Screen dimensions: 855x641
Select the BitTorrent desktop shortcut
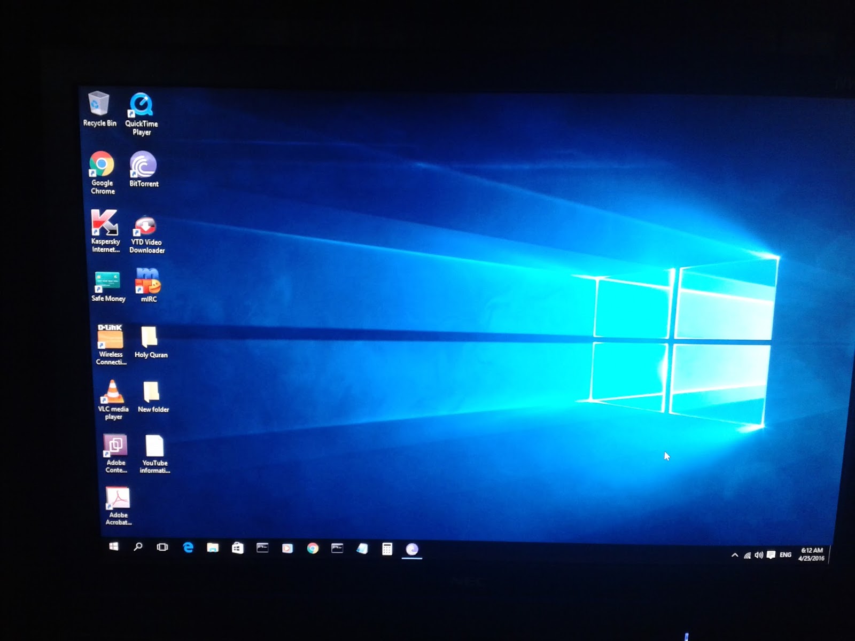(x=144, y=169)
